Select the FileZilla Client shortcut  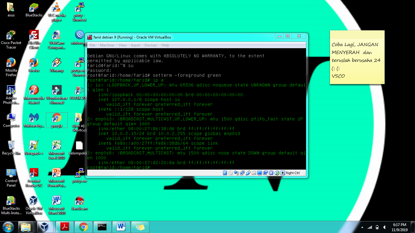[34, 39]
